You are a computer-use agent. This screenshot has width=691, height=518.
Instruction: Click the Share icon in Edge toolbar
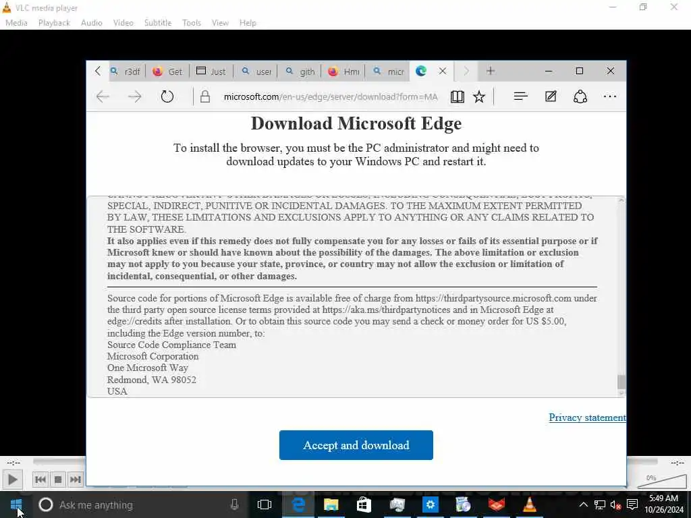coord(580,96)
